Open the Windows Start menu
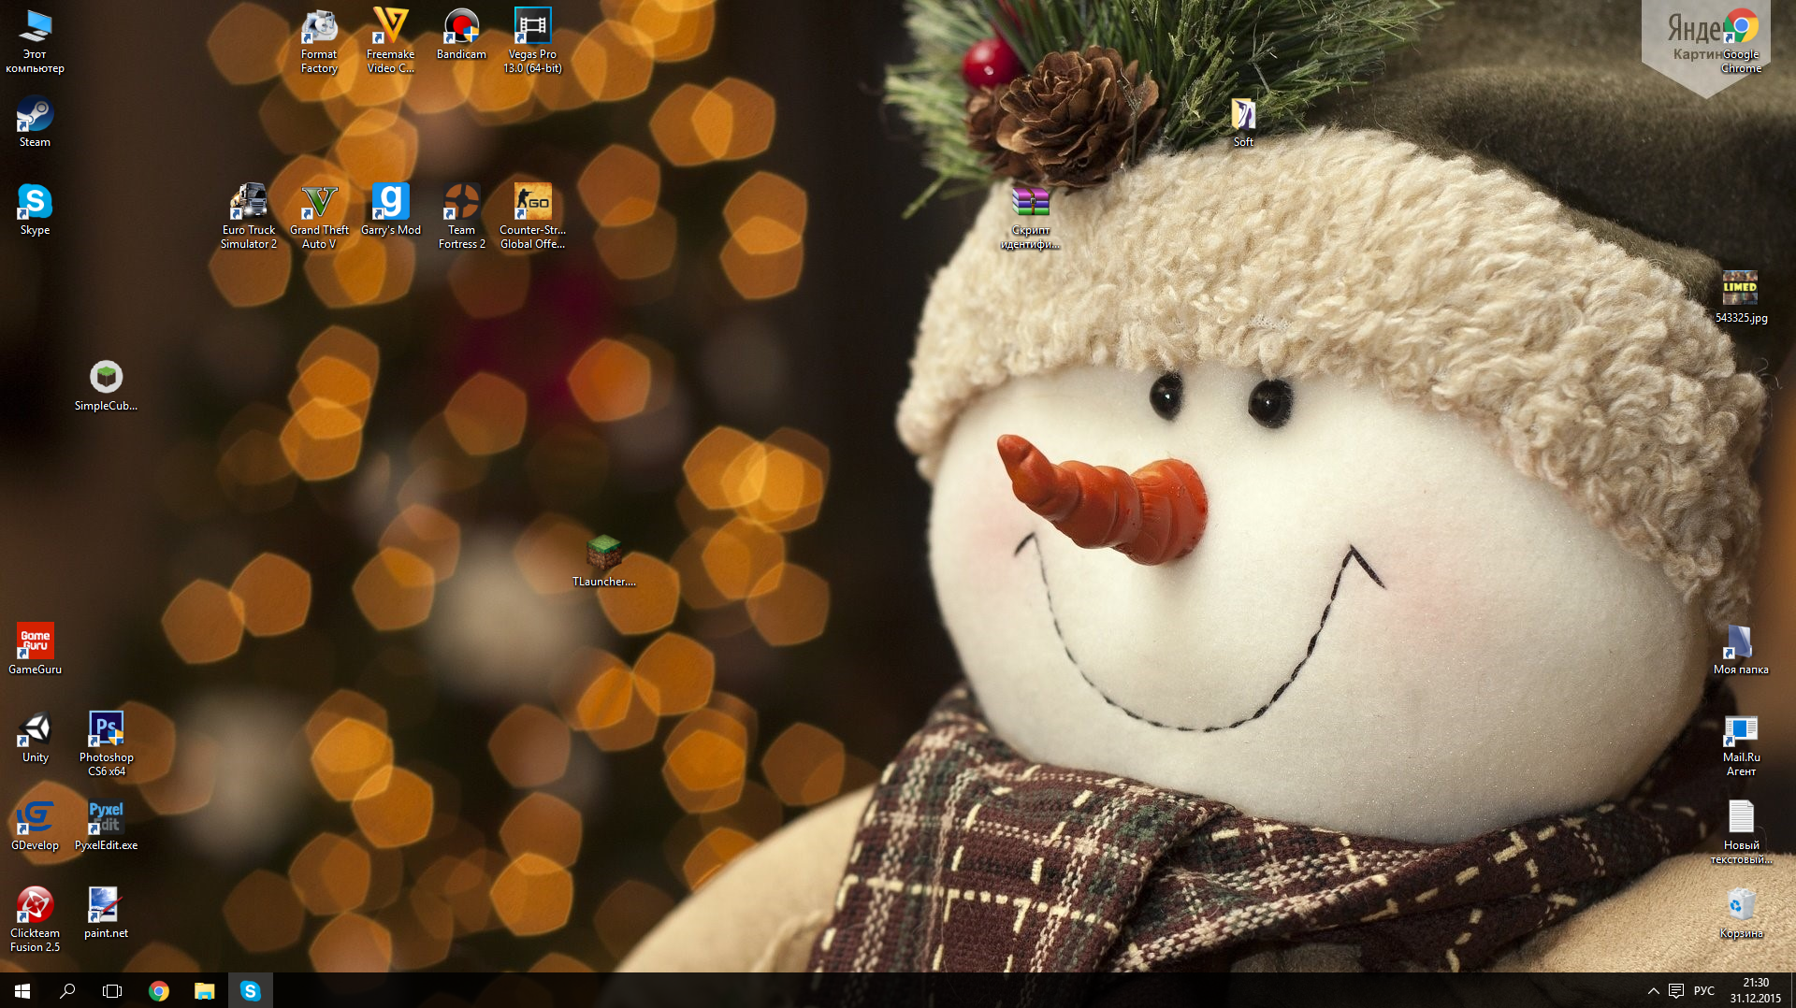 tap(22, 990)
